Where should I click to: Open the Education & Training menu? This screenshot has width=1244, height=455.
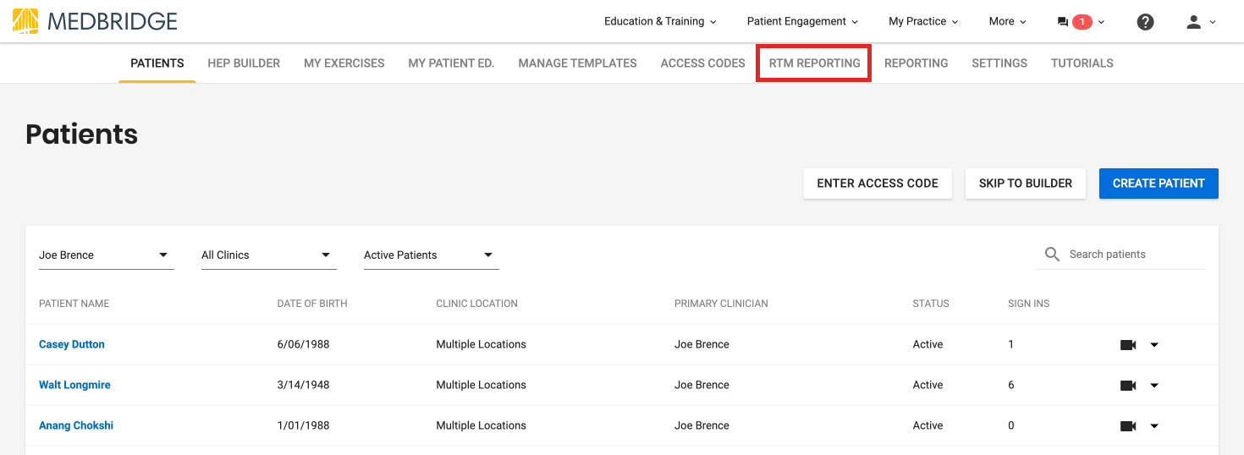tap(660, 22)
